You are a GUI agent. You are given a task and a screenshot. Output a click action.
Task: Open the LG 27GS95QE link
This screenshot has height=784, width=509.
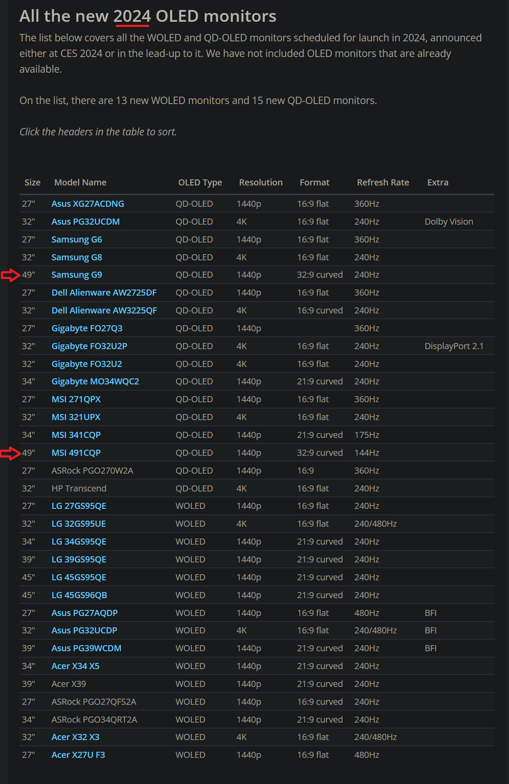pyautogui.click(x=79, y=506)
